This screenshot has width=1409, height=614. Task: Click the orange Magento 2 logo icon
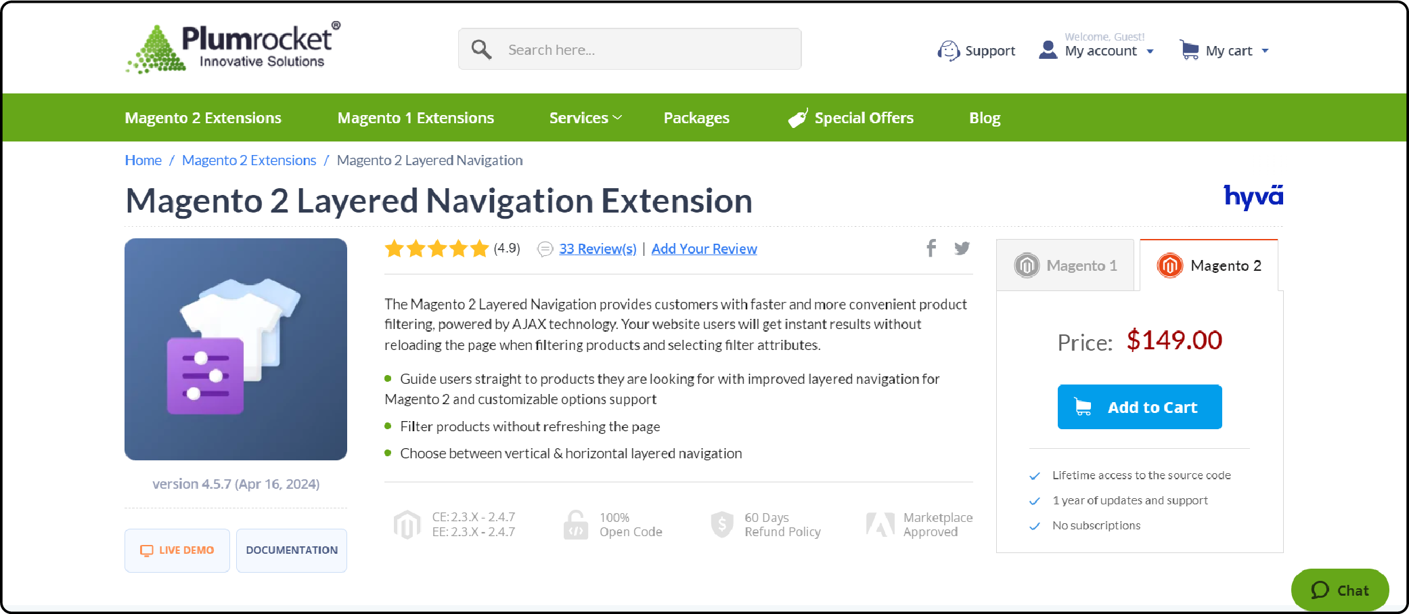tap(1170, 265)
